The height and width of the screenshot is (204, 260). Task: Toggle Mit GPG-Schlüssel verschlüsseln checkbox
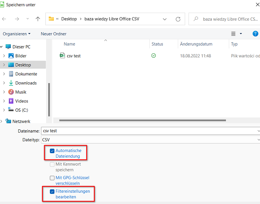[52, 178]
